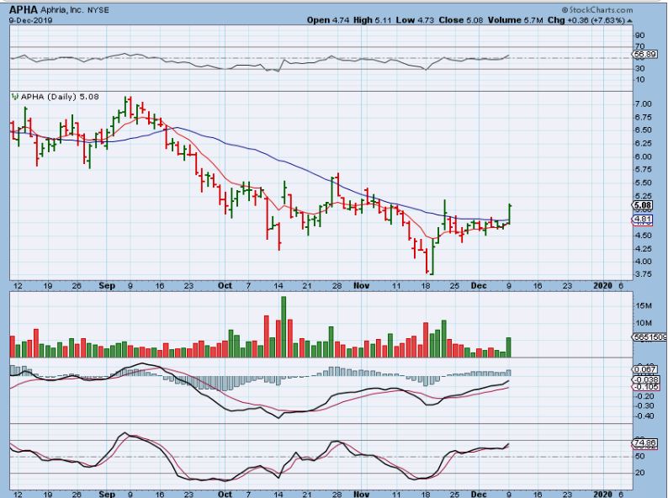
Task: Click the APHA ticker symbol in the header
Action: point(23,10)
